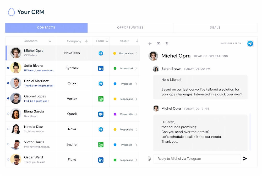Screen dimensions: 262x176
Task: Click the paperclip attachment icon
Action: (x=149, y=159)
